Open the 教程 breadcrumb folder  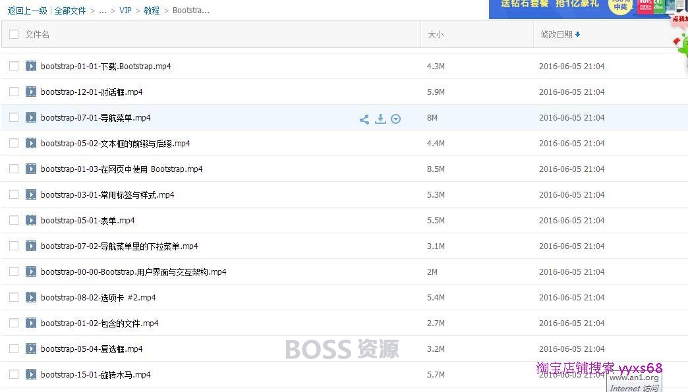coord(152,11)
